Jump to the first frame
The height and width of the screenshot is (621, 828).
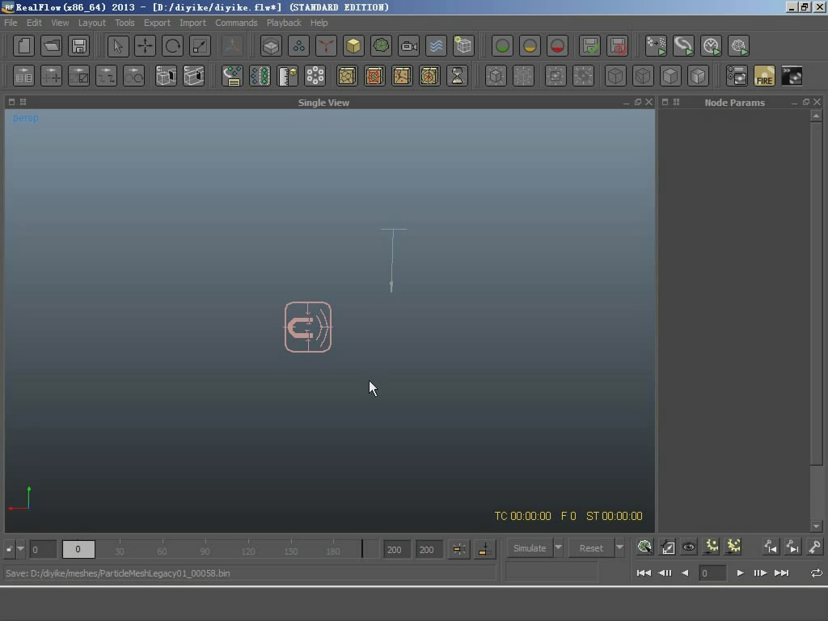(x=643, y=573)
